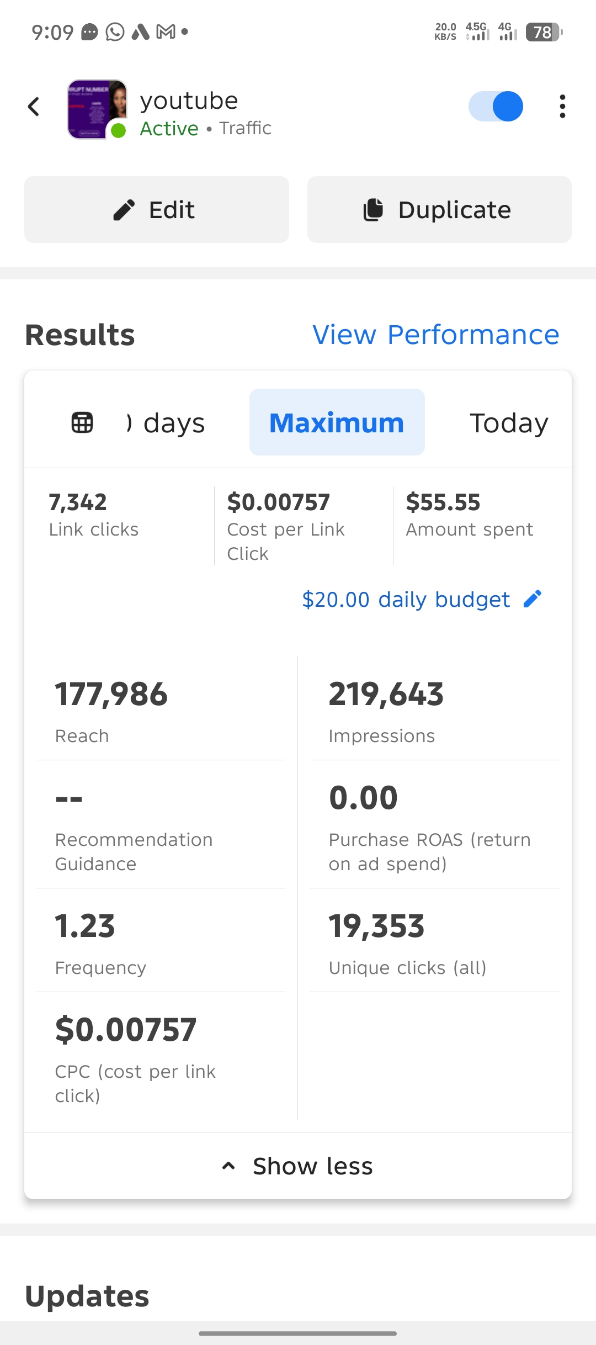Open the calendar date range icon
This screenshot has height=1345, width=596.
(x=82, y=423)
